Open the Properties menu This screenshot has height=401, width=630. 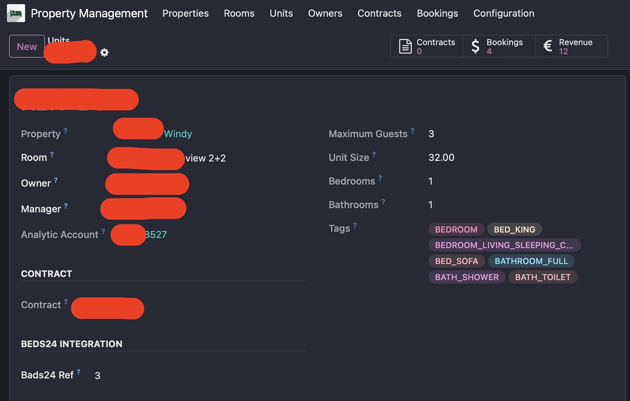click(x=185, y=13)
